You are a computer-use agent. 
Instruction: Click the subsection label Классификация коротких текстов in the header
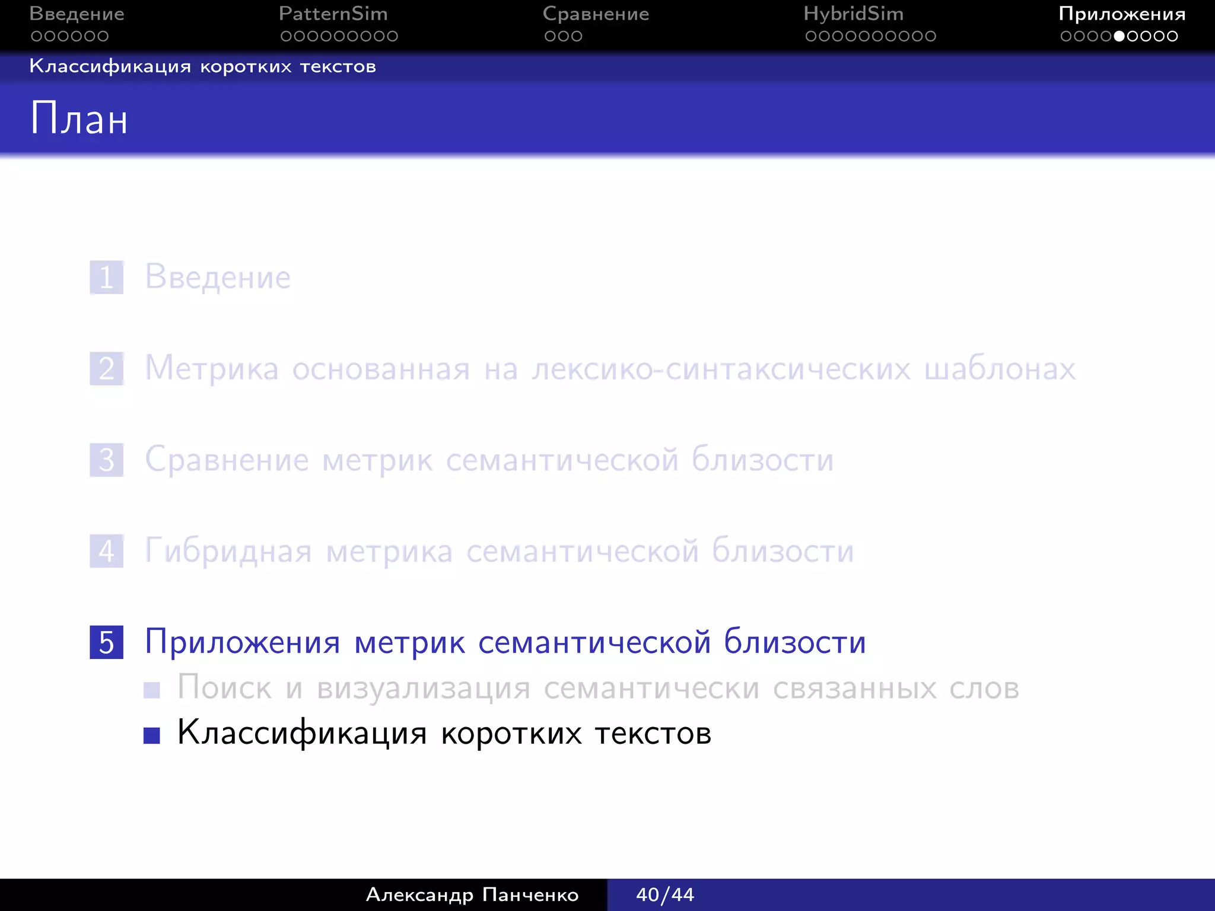click(x=202, y=66)
